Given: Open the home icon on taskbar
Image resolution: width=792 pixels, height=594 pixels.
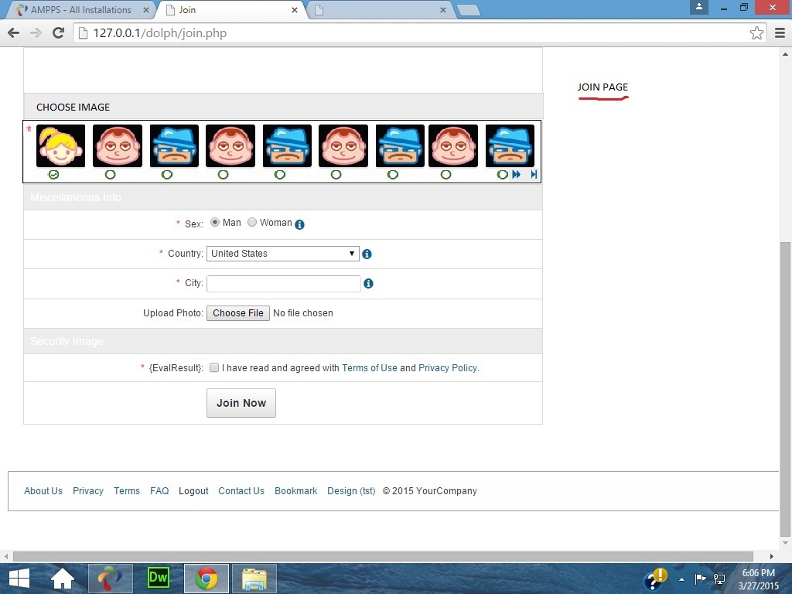Looking at the screenshot, I should click(x=62, y=579).
